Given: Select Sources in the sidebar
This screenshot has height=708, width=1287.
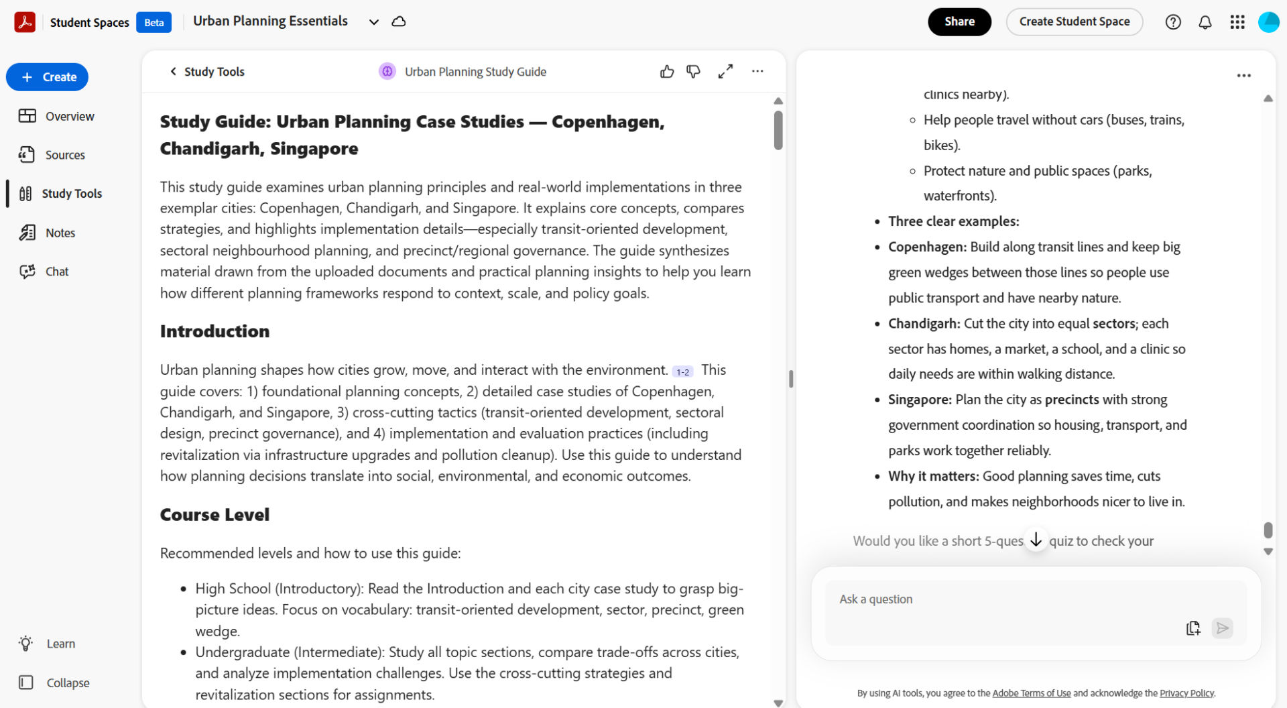Looking at the screenshot, I should 65,154.
